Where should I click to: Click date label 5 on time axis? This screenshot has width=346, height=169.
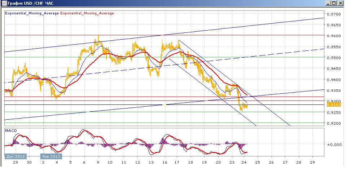click(x=71, y=162)
